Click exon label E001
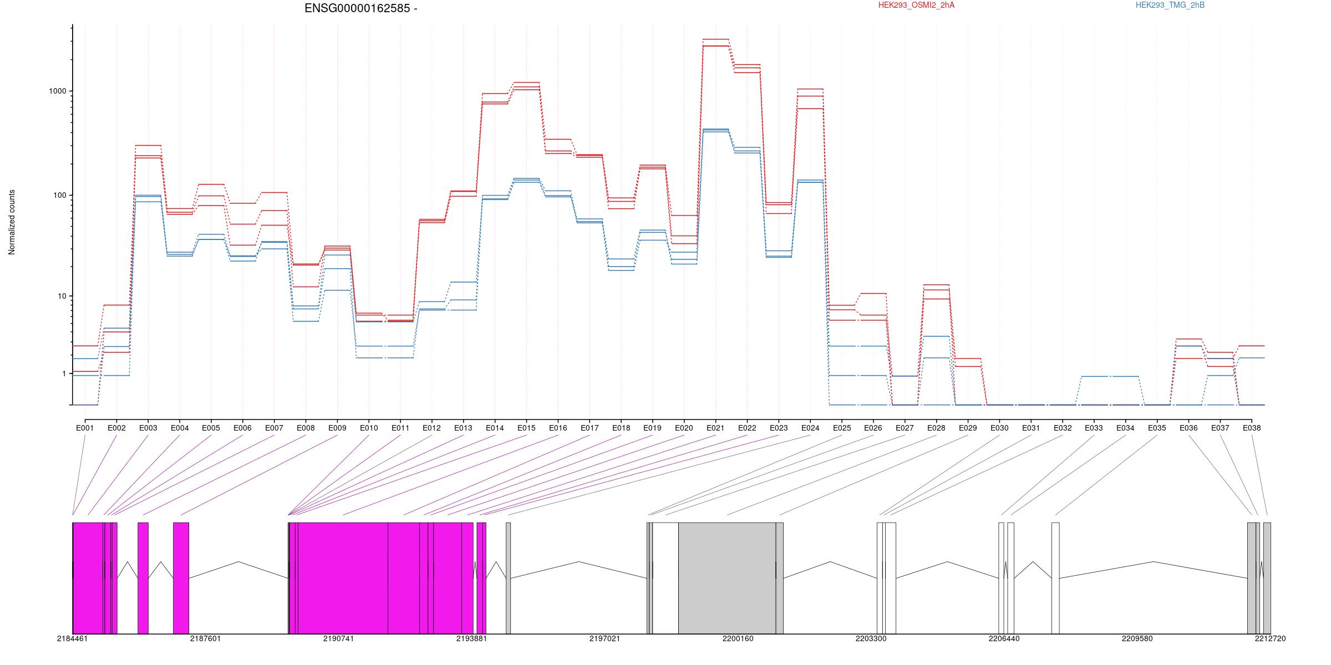1331x665 pixels. 85,428
